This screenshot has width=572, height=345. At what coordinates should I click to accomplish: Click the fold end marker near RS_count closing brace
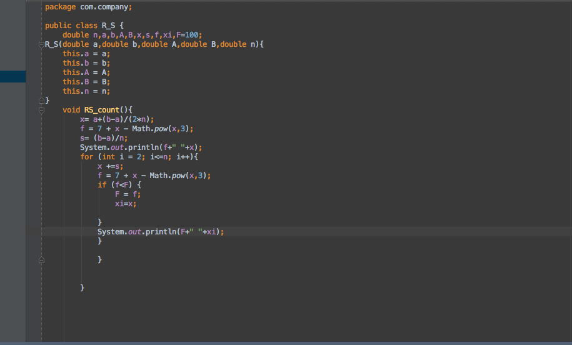[x=41, y=259]
